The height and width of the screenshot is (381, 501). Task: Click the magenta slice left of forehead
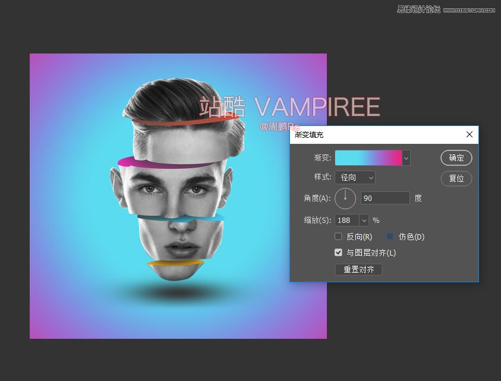[x=130, y=161]
